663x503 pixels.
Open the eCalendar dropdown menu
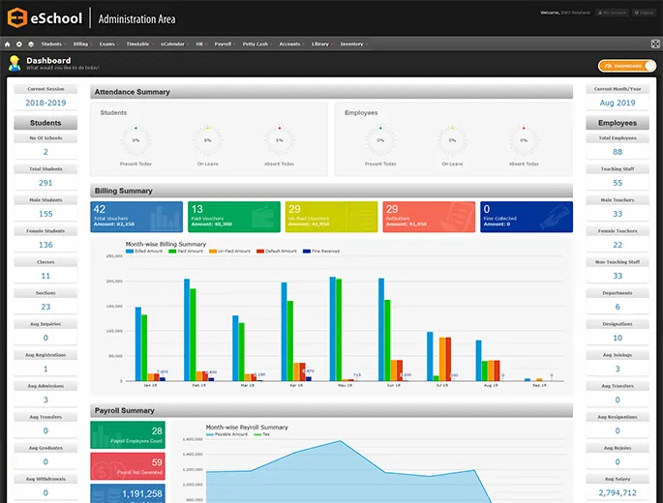(x=174, y=44)
